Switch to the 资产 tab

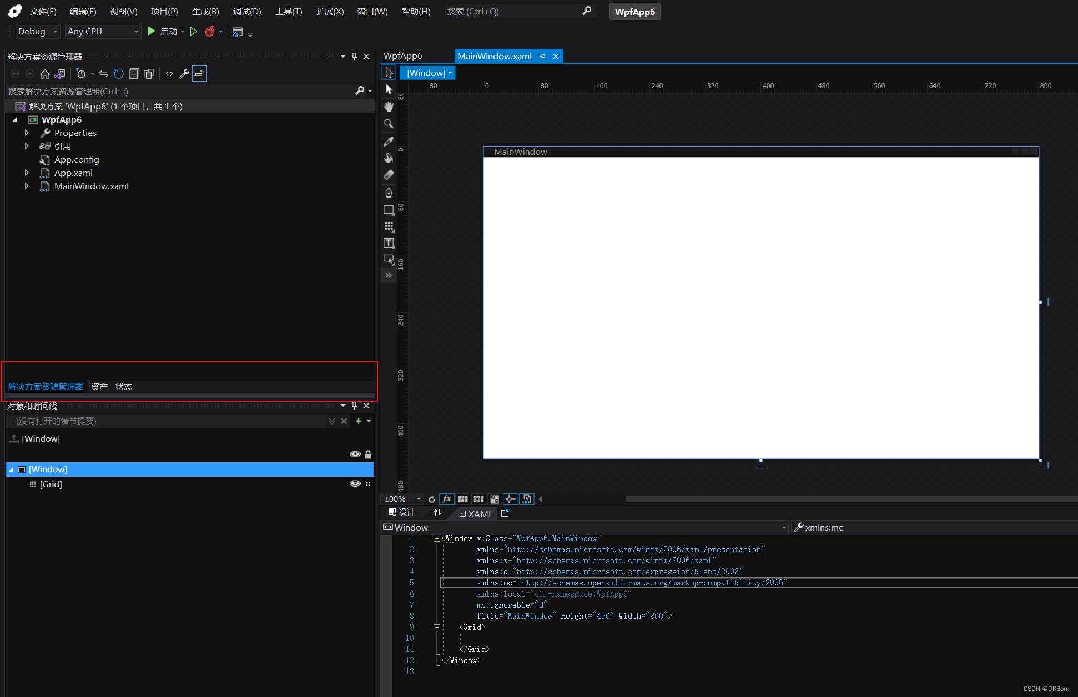[x=99, y=387]
